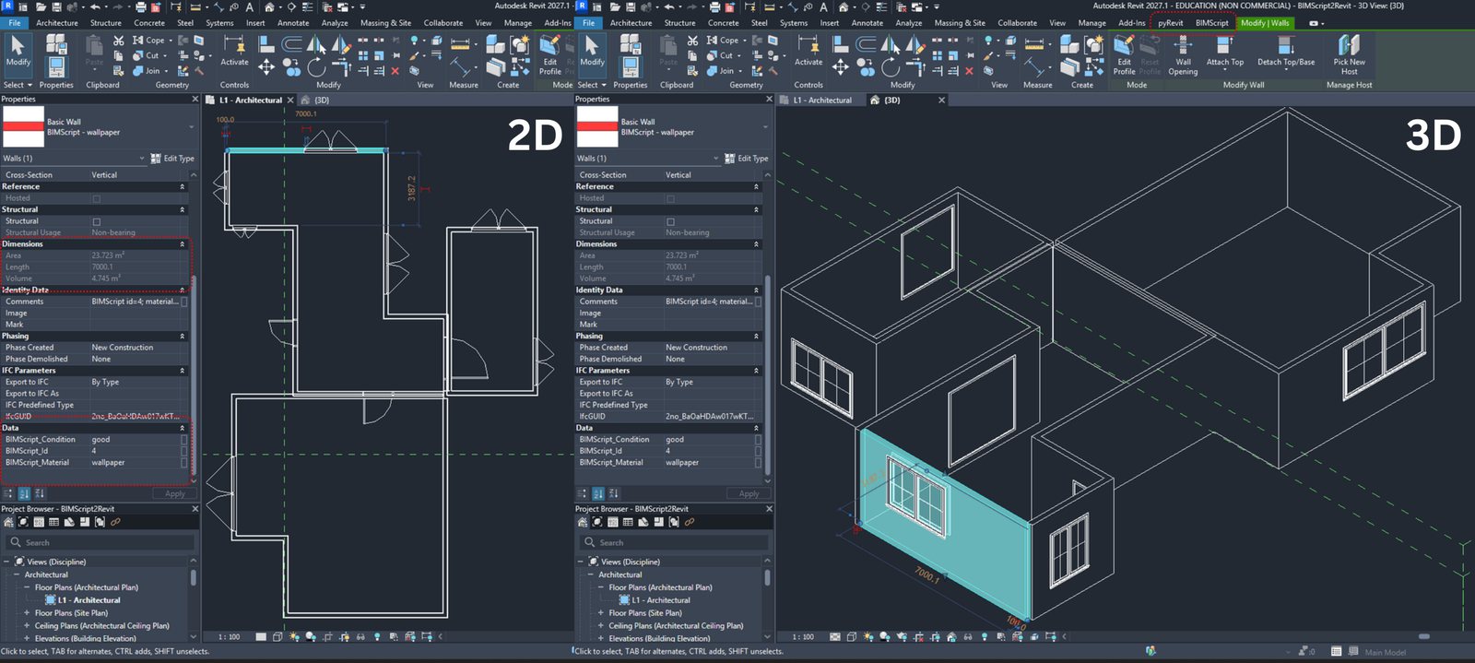Click the link icon in left Project Browser toolbar
Screen dimensions: 1475x663
point(115,522)
